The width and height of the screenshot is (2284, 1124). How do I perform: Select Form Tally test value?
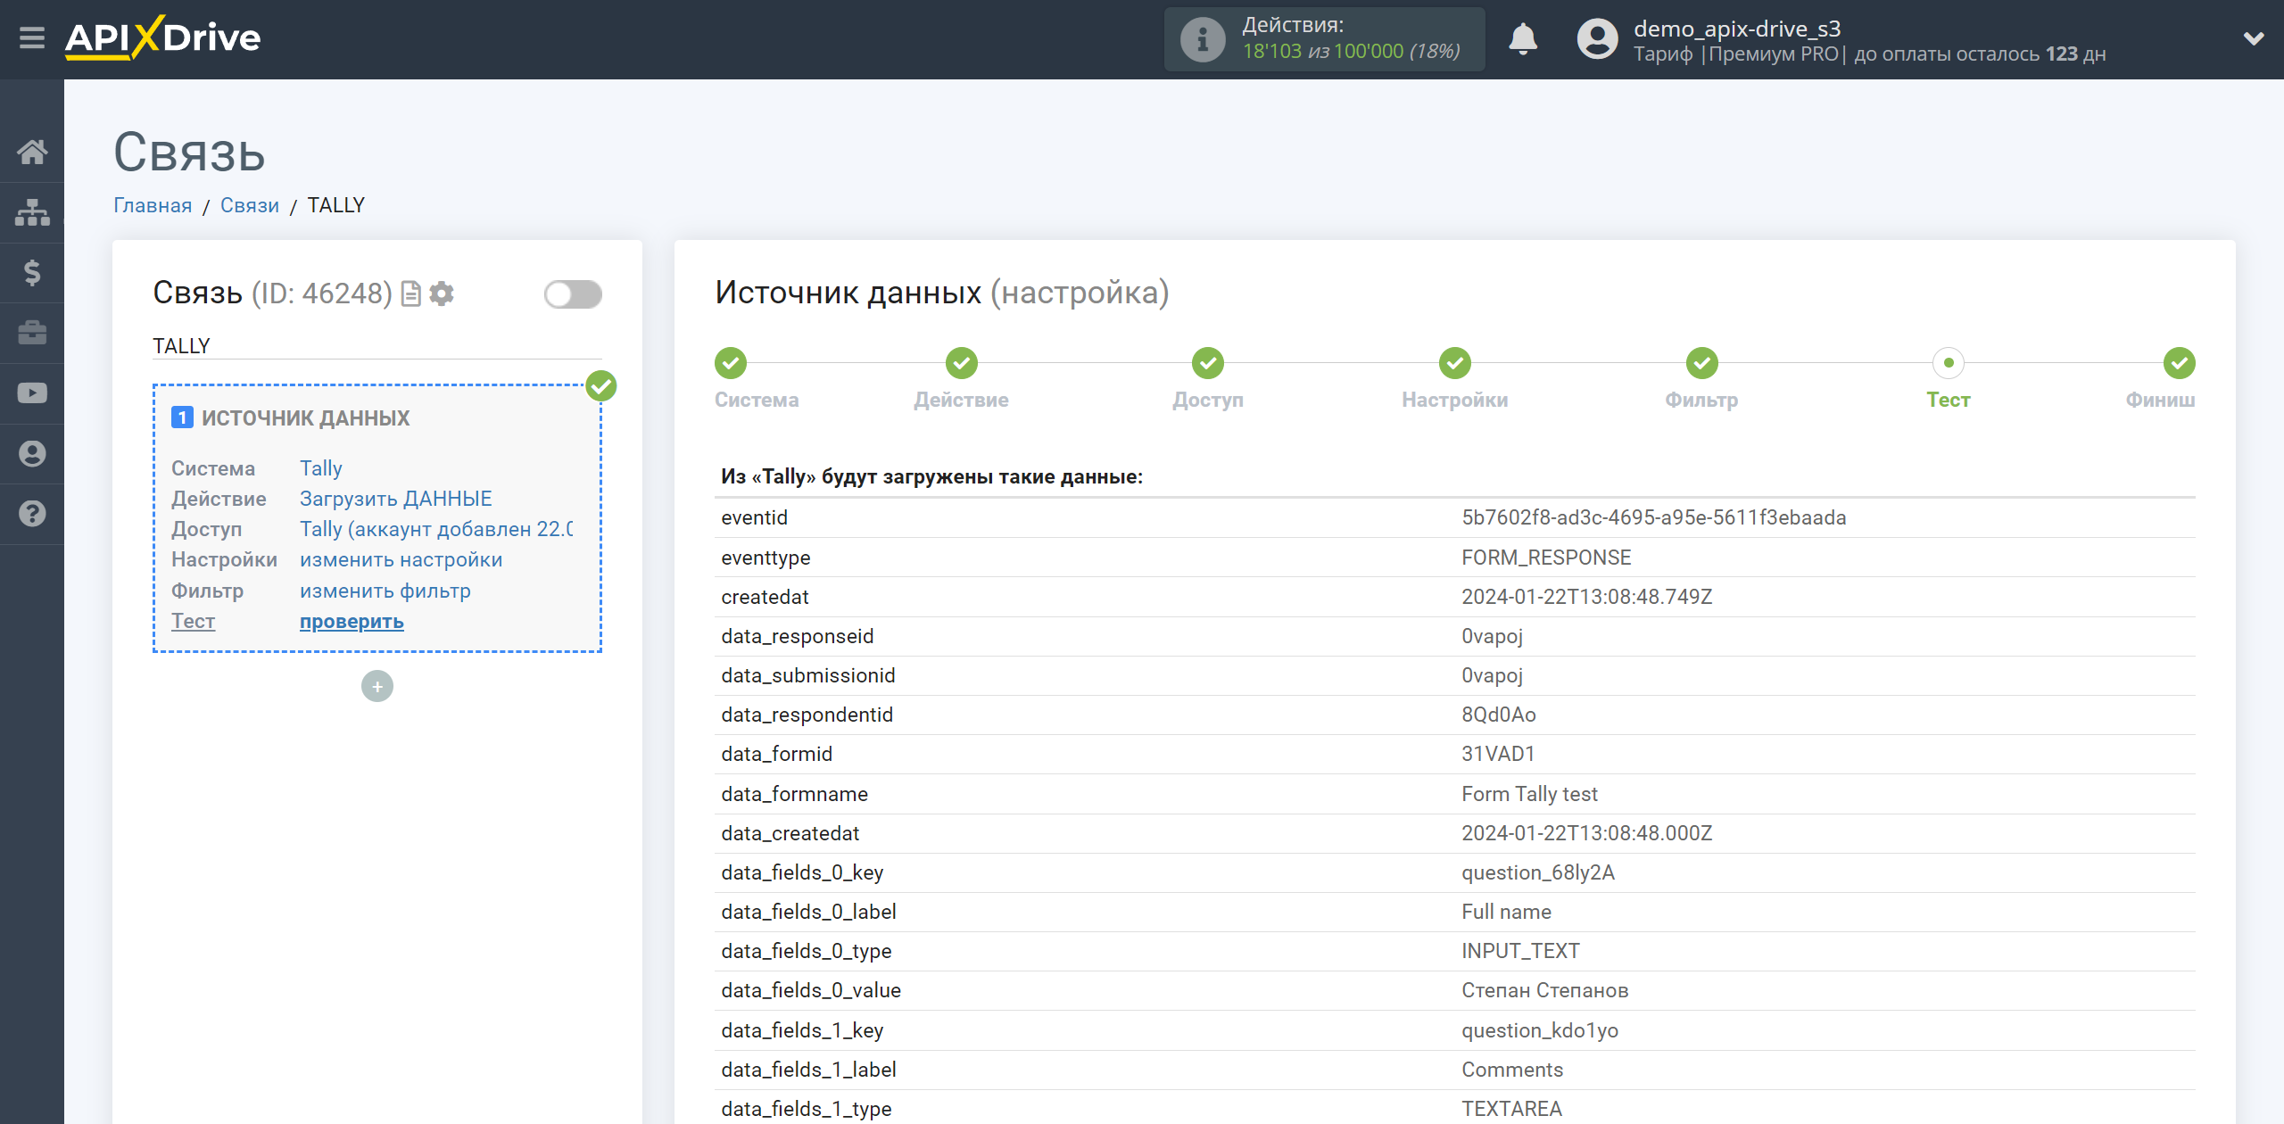(x=1529, y=794)
